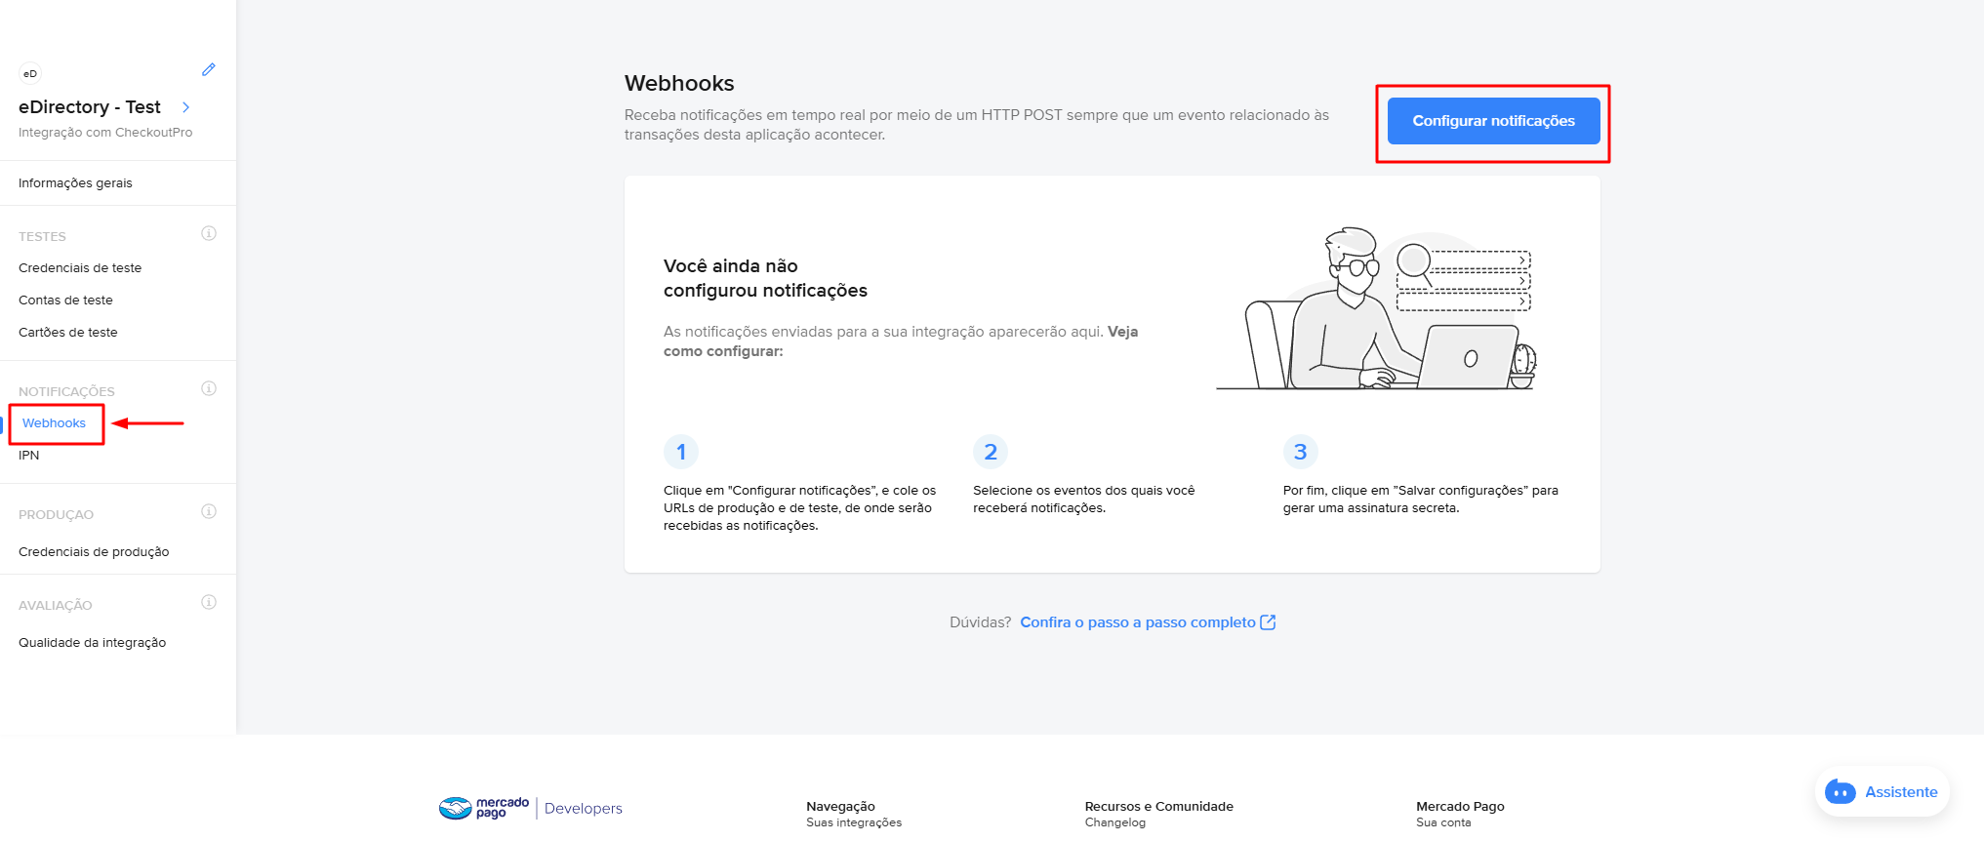Open Informações gerais in the sidebar
Image resolution: width=1984 pixels, height=841 pixels.
[x=75, y=183]
